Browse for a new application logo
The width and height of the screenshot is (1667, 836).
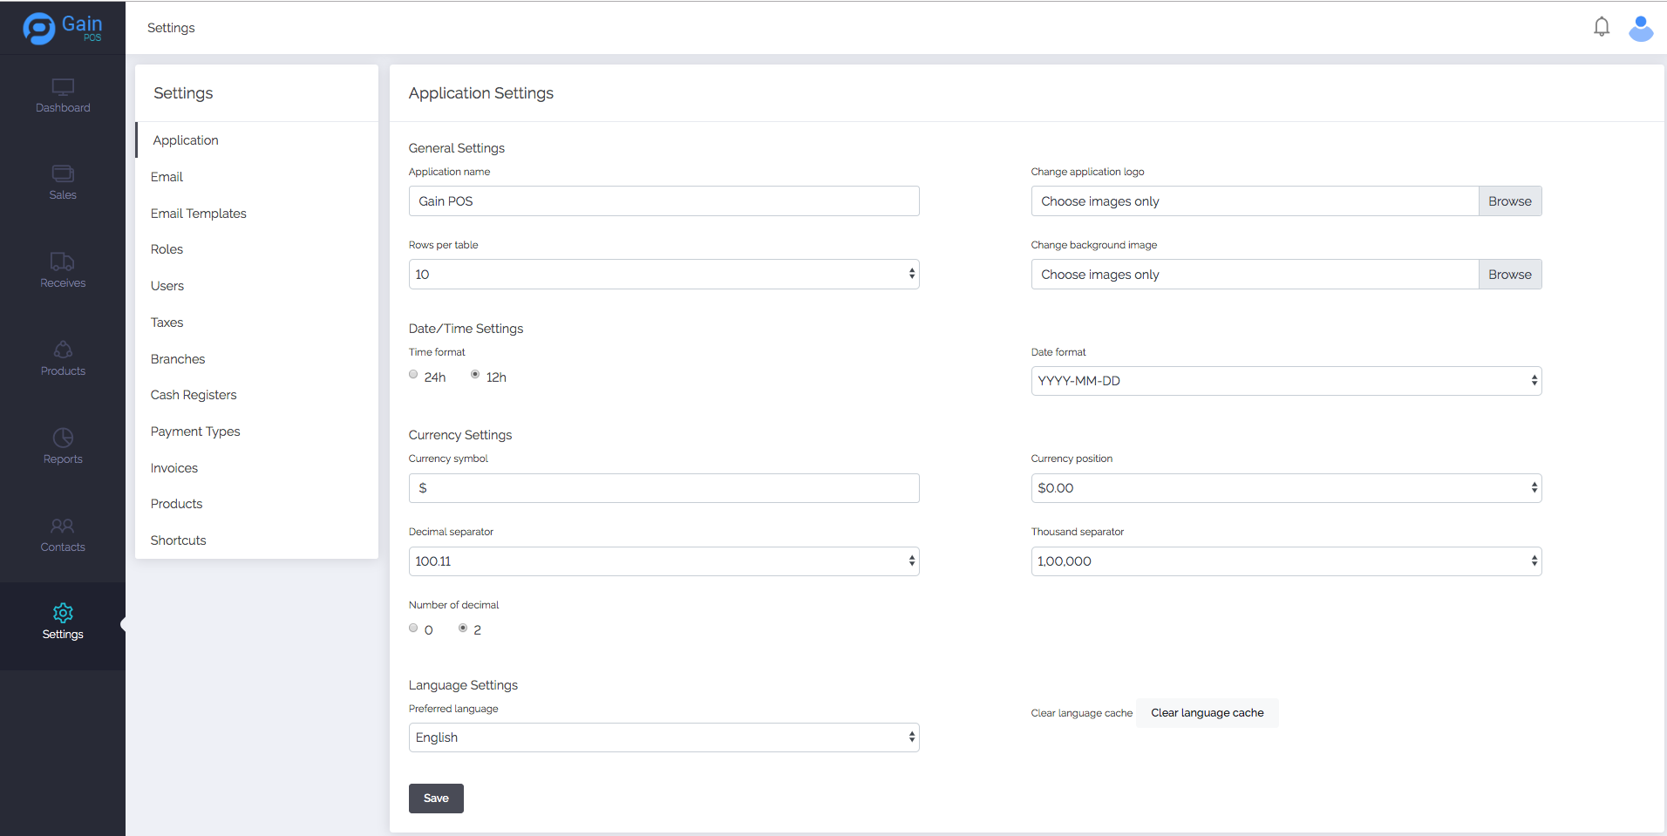tap(1509, 201)
